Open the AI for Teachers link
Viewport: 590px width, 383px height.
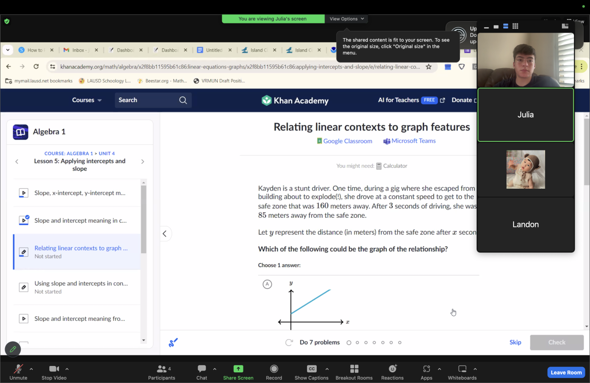[411, 100]
